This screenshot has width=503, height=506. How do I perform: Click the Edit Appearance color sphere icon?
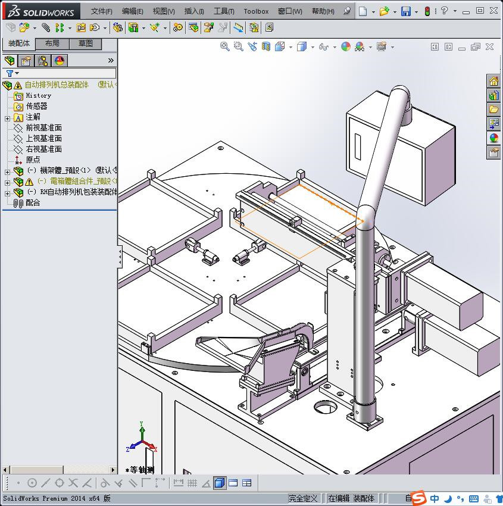346,46
